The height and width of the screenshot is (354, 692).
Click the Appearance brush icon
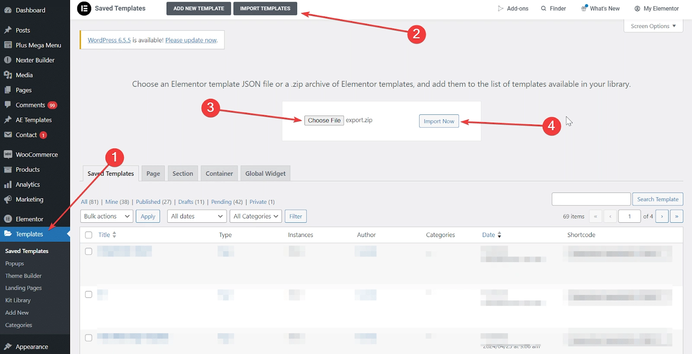(8, 347)
